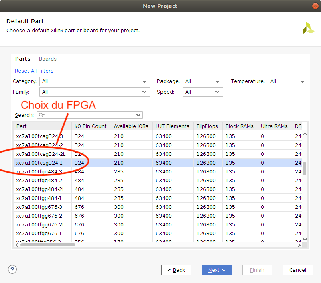This screenshot has width=321, height=283.
Task: Click 300 IOBs cell in xc7a100tfgg676-3 row
Action: [132, 207]
